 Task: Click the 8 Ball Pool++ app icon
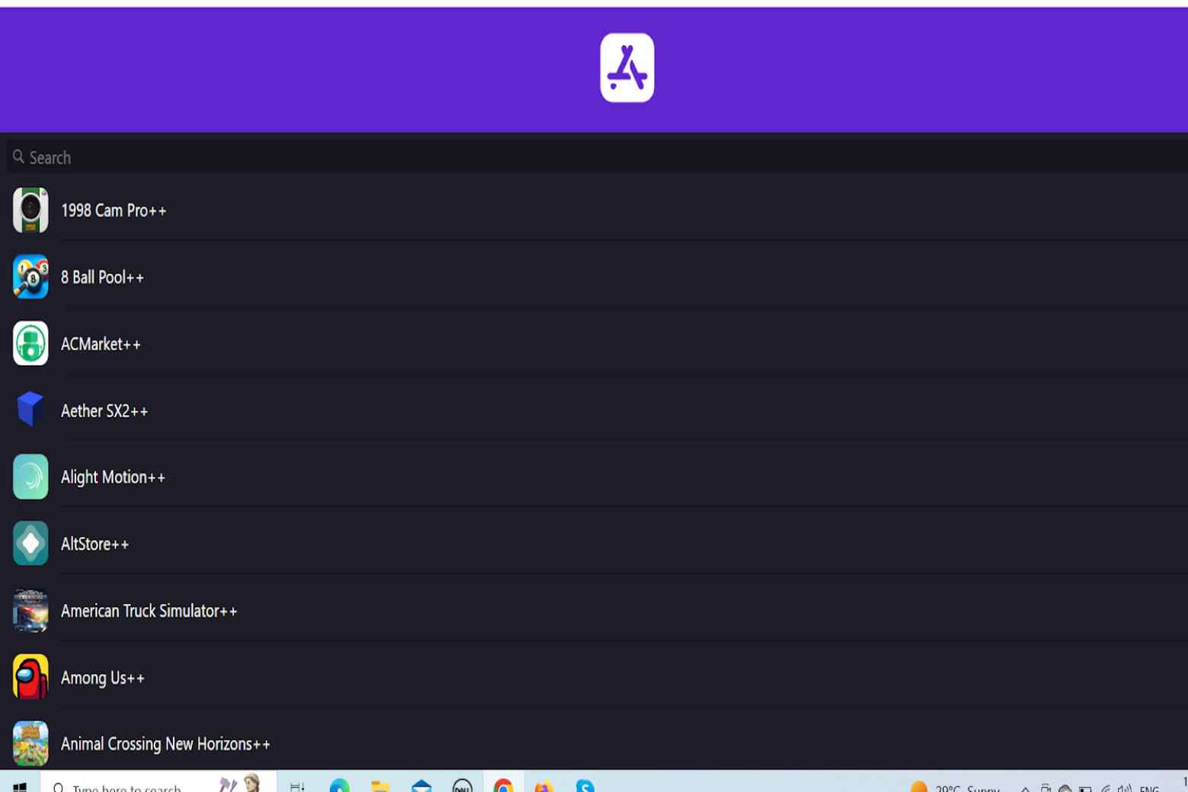coord(30,276)
